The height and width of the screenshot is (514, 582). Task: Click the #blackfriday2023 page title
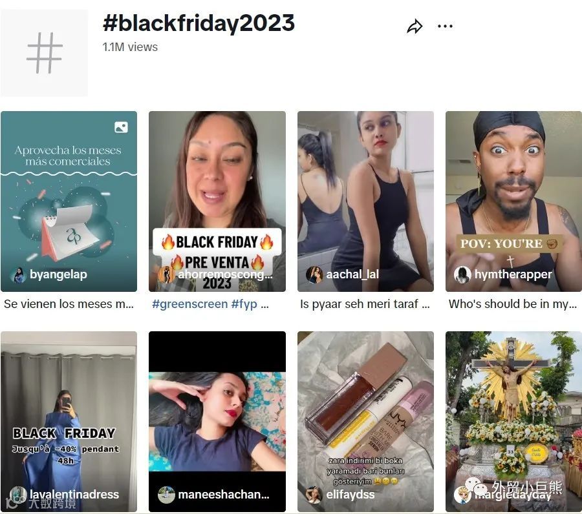coord(199,23)
